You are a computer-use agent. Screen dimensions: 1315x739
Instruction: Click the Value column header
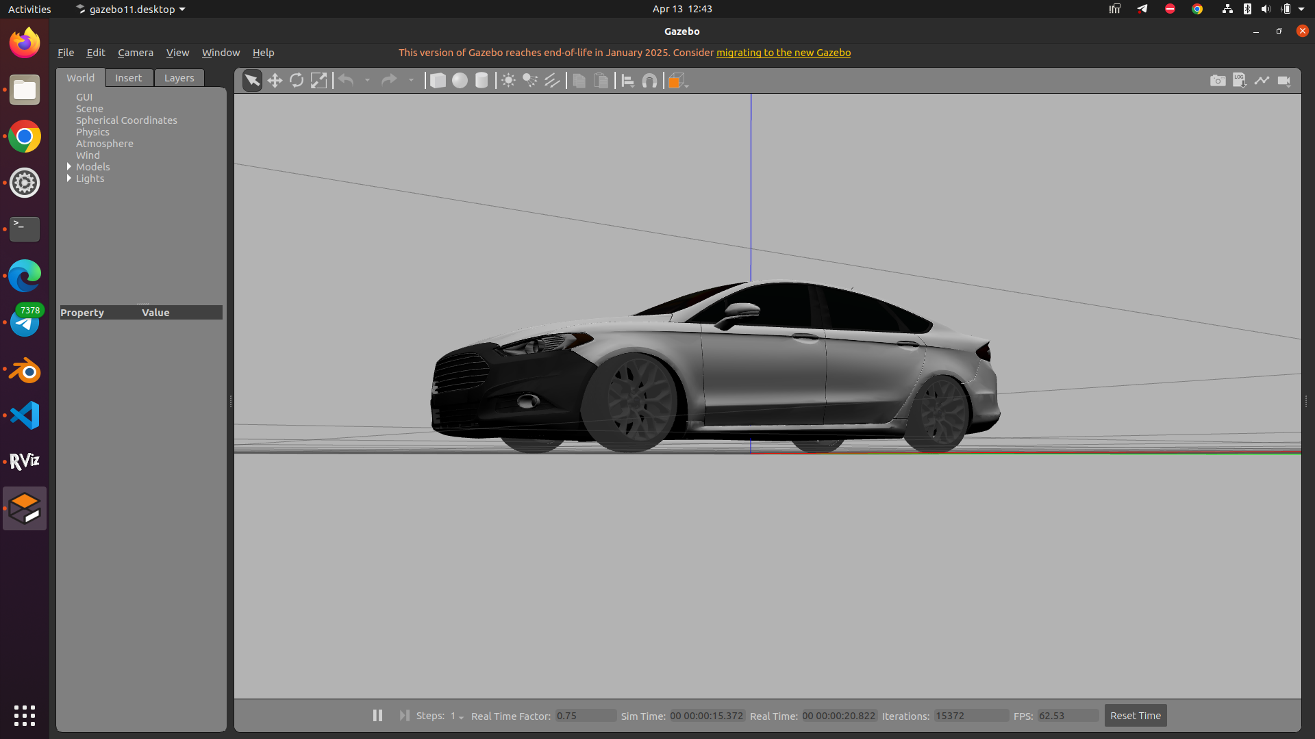(155, 313)
